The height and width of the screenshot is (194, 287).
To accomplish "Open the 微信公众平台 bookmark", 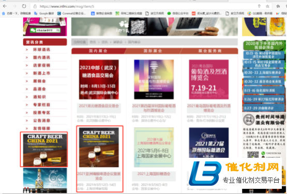I will 178,13.
